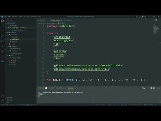Click the code minimap on the right
Viewport: 161px width, 121px height.
coord(156,29)
